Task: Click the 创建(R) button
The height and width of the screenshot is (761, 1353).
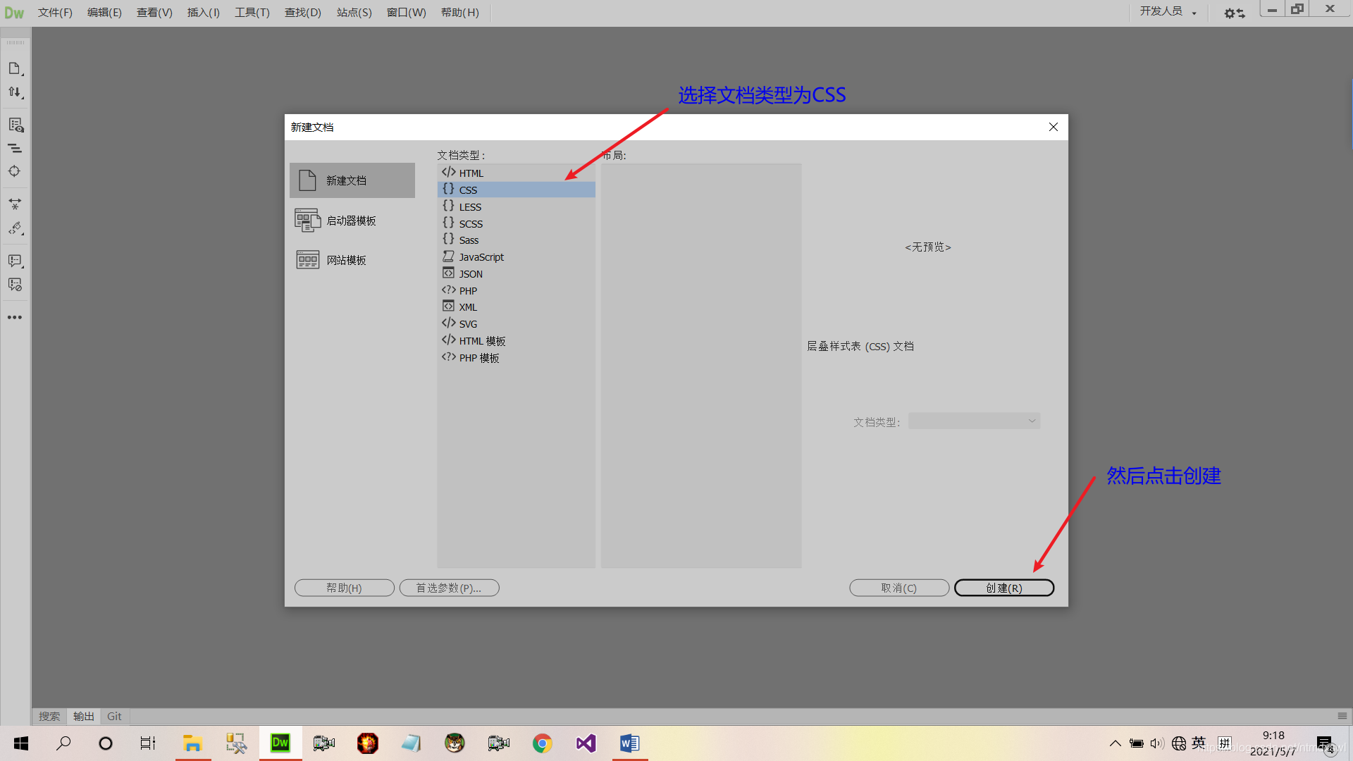Action: tap(1003, 588)
